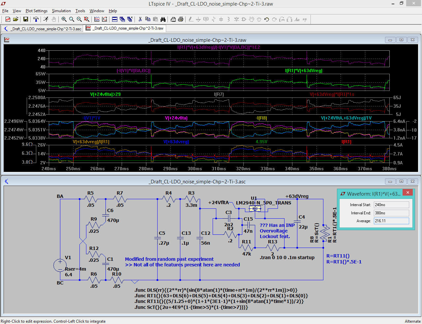Click the Autorange Y-axis icon
The width and height of the screenshot is (422, 324).
(x=105, y=19)
